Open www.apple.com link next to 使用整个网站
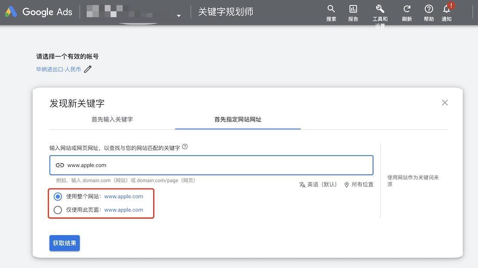The height and width of the screenshot is (268, 478). [123, 196]
